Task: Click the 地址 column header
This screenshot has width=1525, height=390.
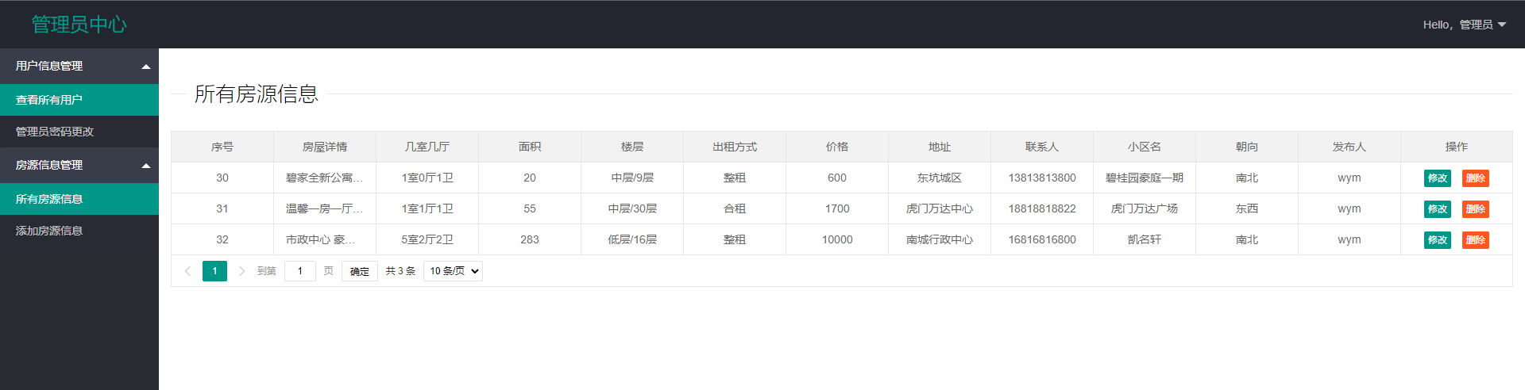Action: 940,147
